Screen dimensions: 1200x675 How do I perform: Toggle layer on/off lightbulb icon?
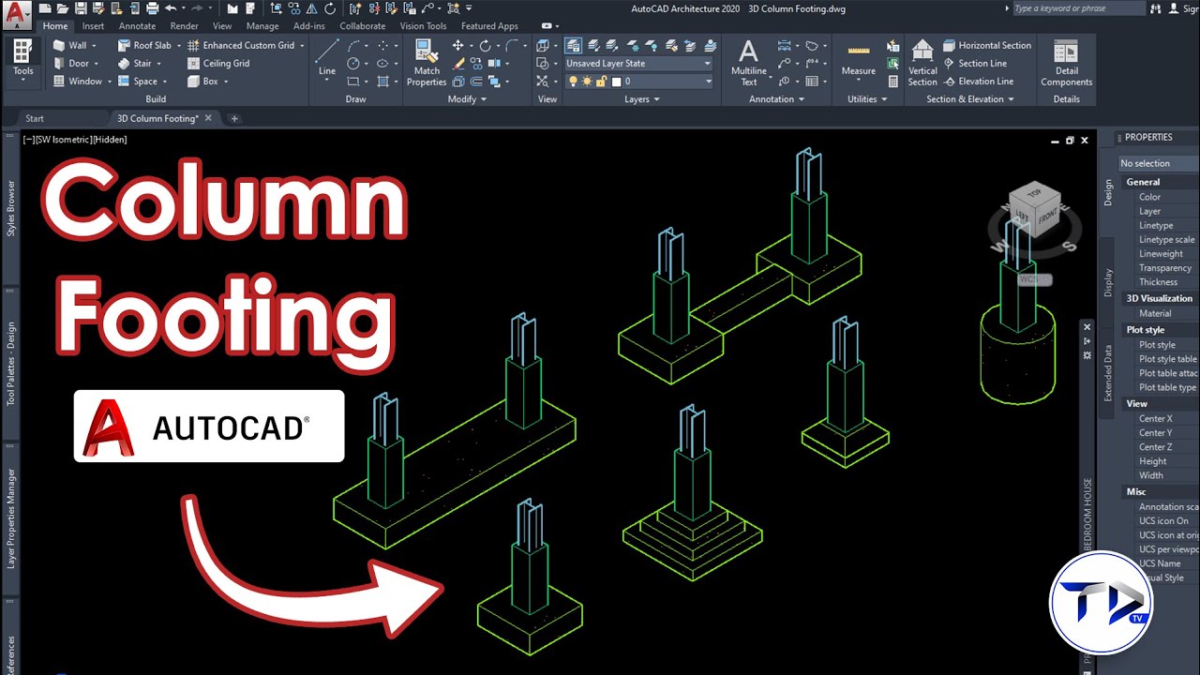pyautogui.click(x=572, y=82)
